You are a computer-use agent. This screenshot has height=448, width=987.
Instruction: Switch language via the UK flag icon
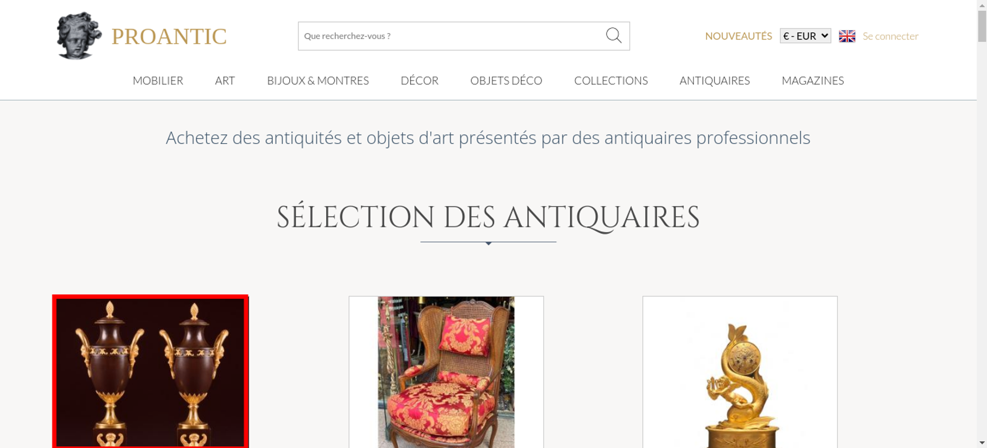coord(847,36)
